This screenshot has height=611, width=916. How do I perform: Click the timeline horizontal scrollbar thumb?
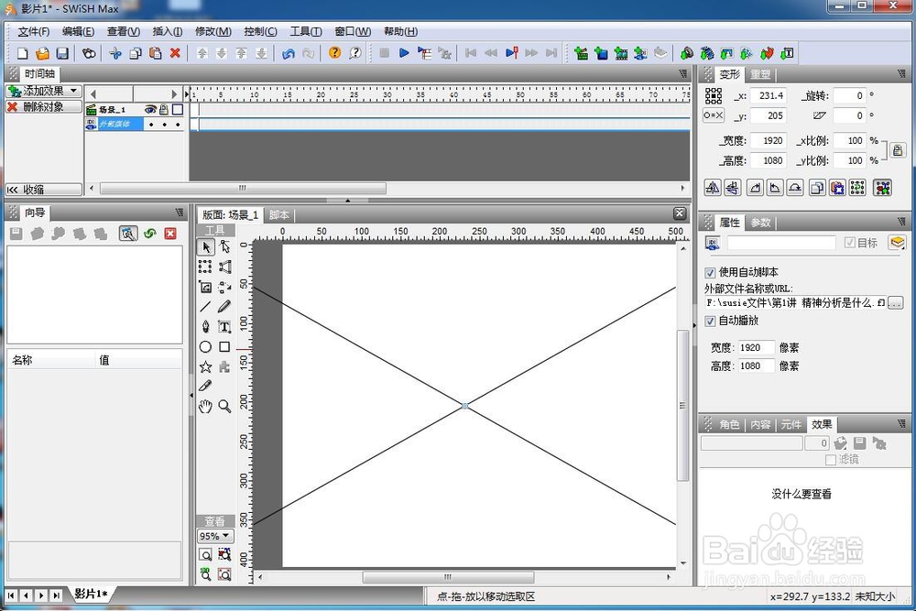pos(243,189)
